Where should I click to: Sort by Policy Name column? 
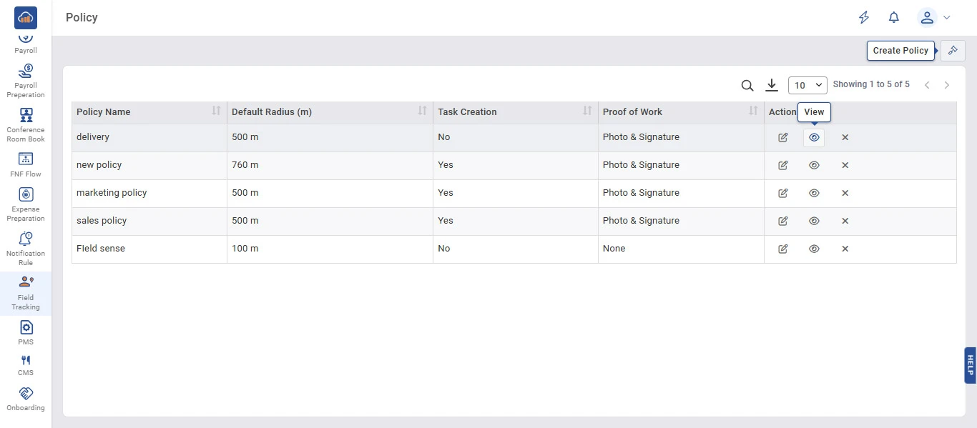[x=216, y=111]
